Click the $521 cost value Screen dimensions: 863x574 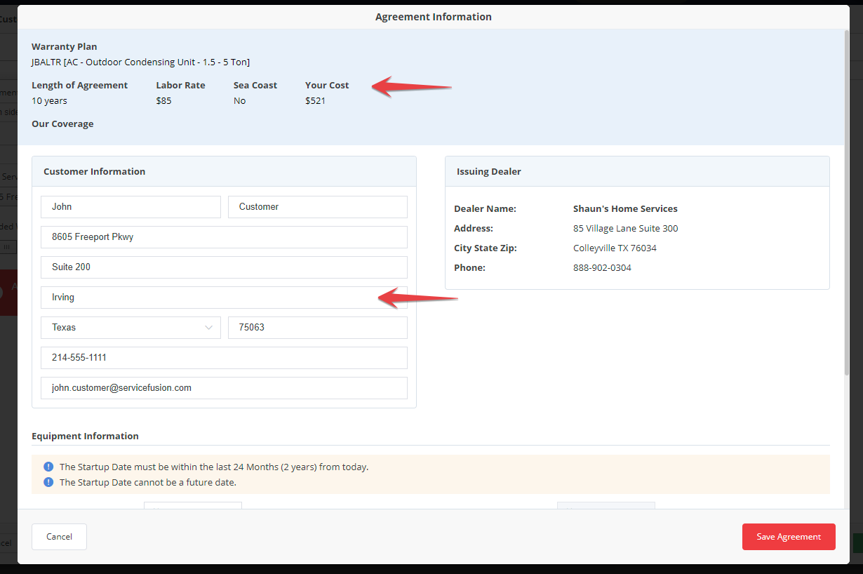tap(315, 101)
